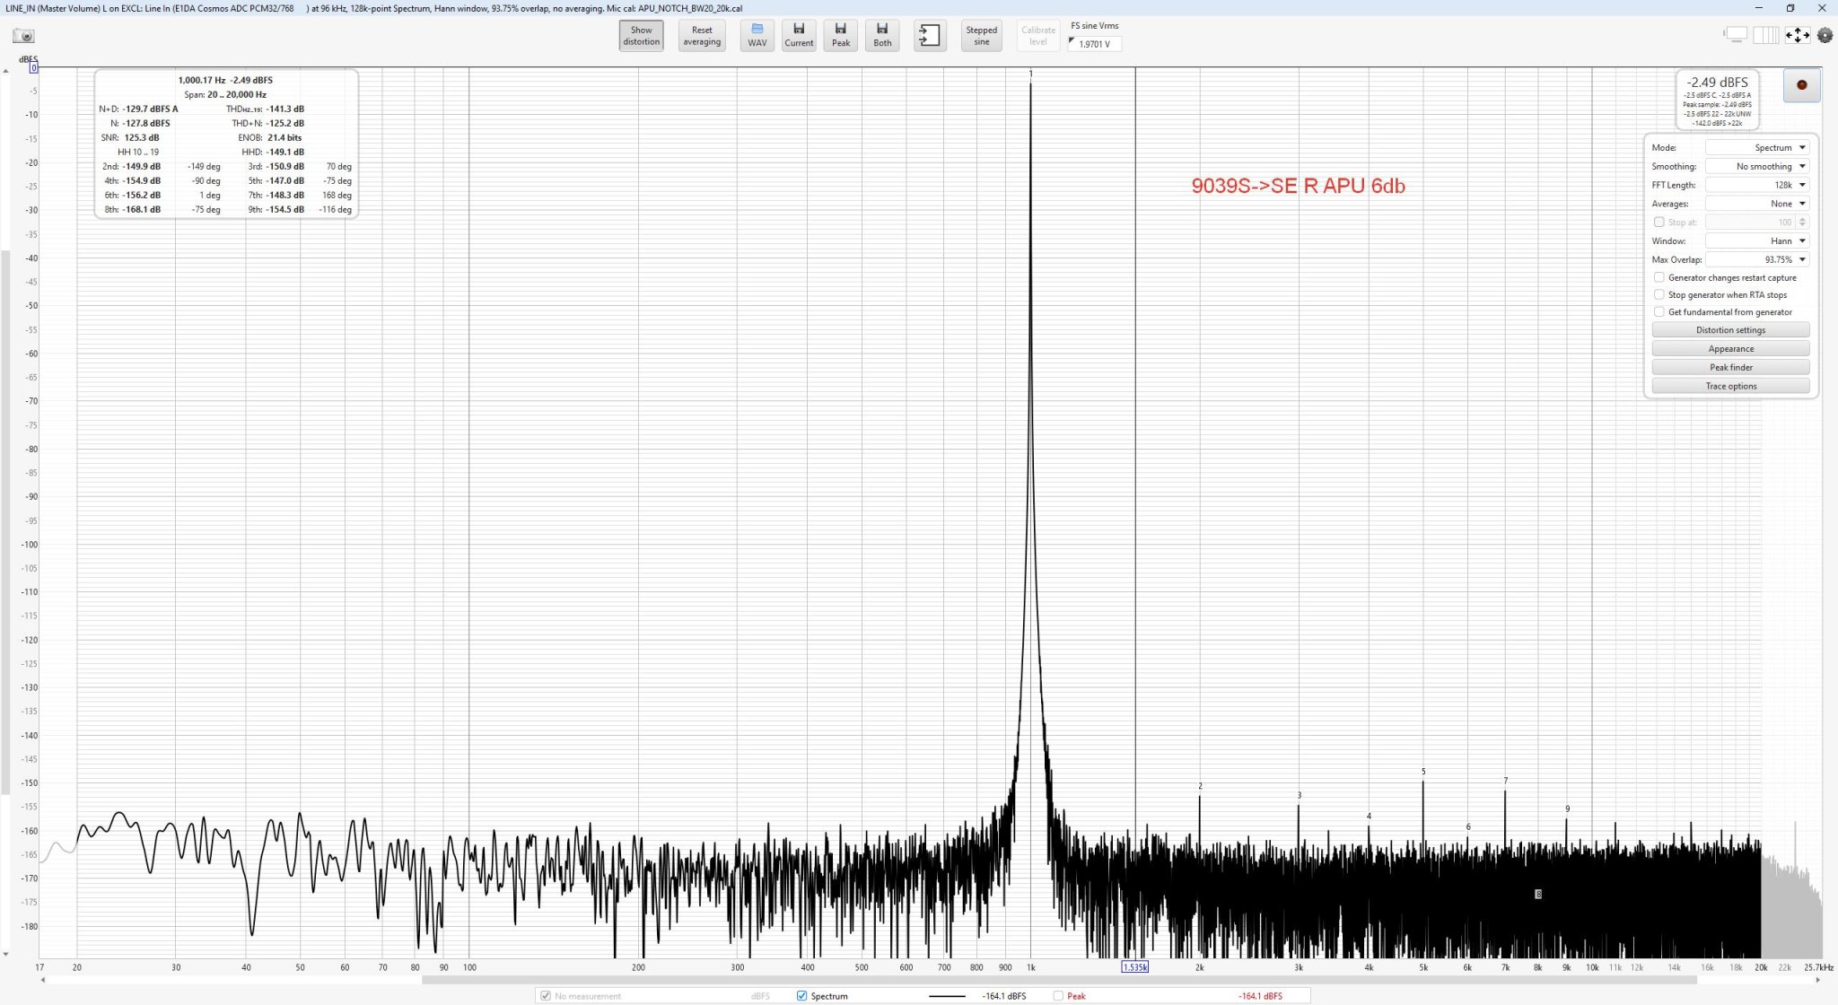
Task: Click the left arrow of horizontal scrollbar
Action: [42, 980]
